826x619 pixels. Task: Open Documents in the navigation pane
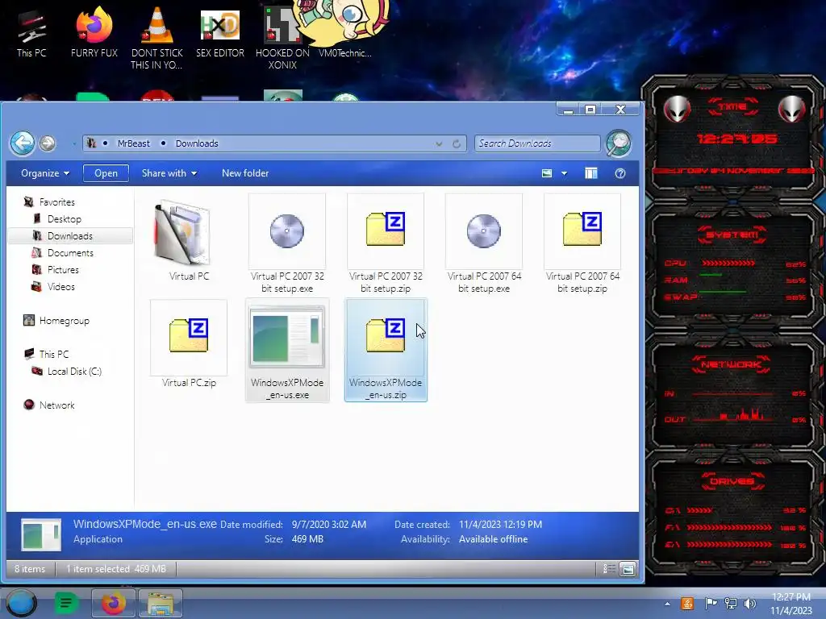pos(70,252)
